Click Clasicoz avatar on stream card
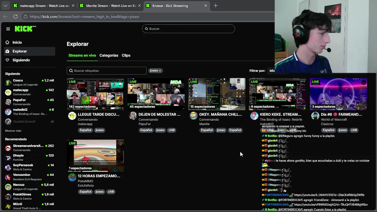Viewport: 377px width, 212px height. point(315,116)
